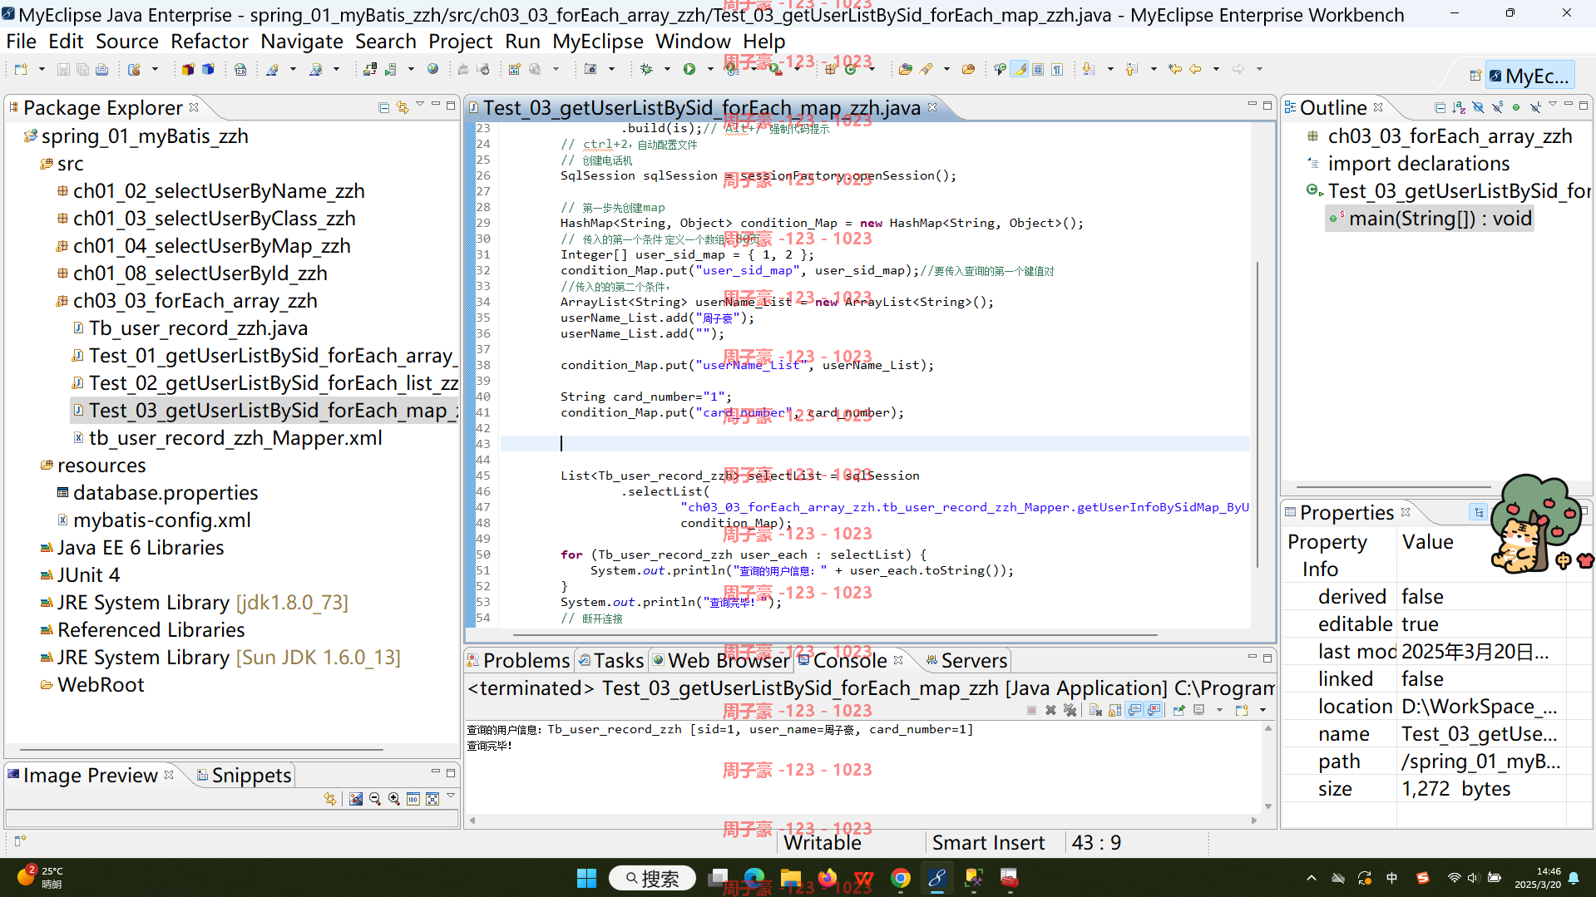Click the green Run button icon
1596x897 pixels.
pyautogui.click(x=689, y=70)
